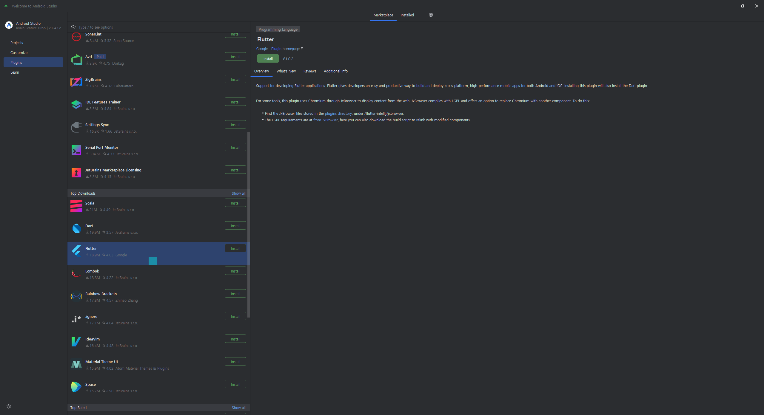
Task: Open the settings gear in bottom-left corner
Action: (x=8, y=406)
